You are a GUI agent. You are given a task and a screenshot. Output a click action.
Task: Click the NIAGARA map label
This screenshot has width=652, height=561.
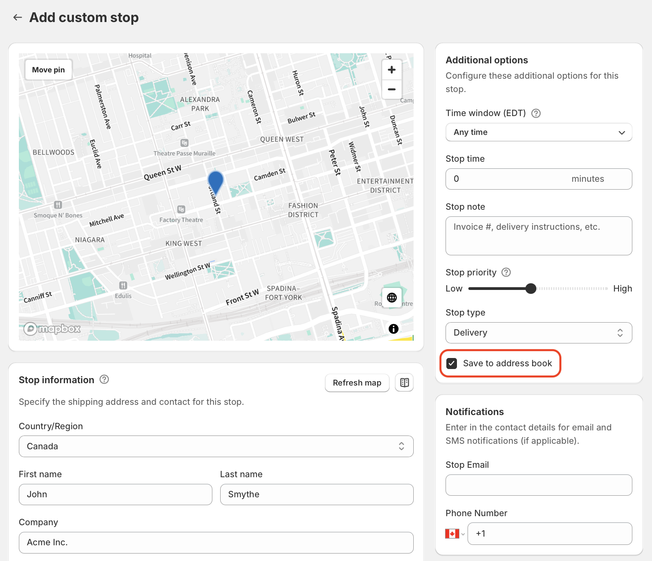coord(90,240)
